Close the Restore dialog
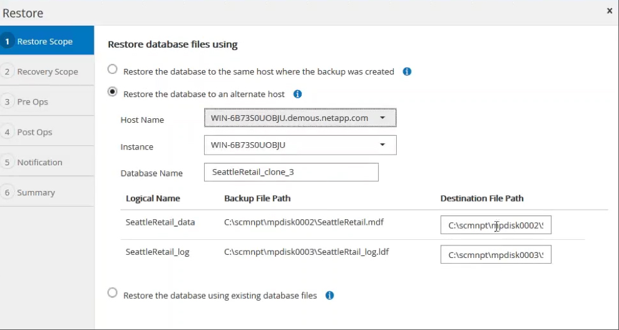 [x=610, y=11]
